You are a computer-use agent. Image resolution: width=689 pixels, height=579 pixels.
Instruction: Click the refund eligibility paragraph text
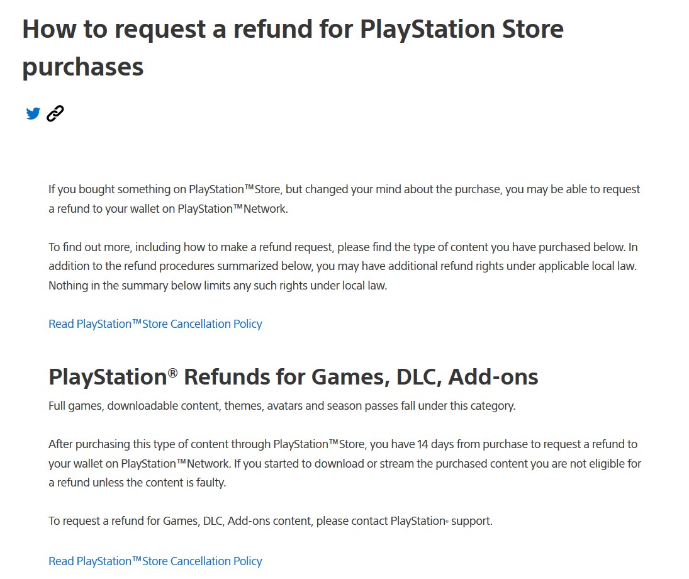[x=344, y=463]
